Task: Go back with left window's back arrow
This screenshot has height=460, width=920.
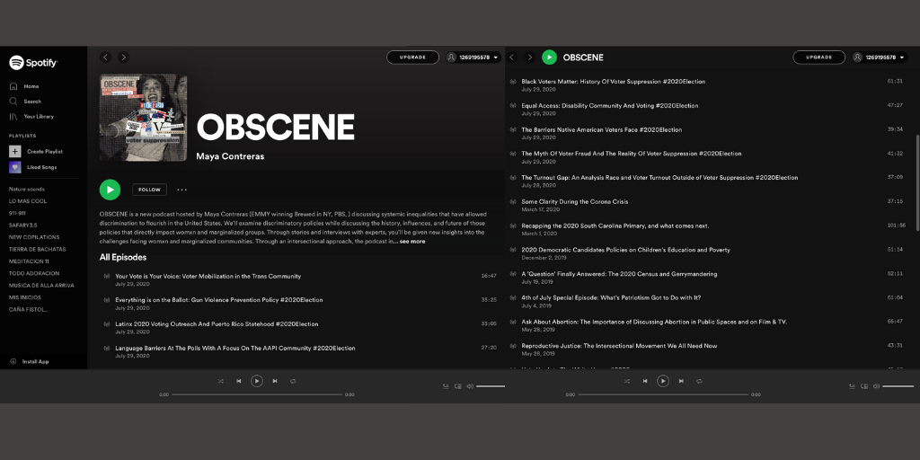Action: coord(106,57)
